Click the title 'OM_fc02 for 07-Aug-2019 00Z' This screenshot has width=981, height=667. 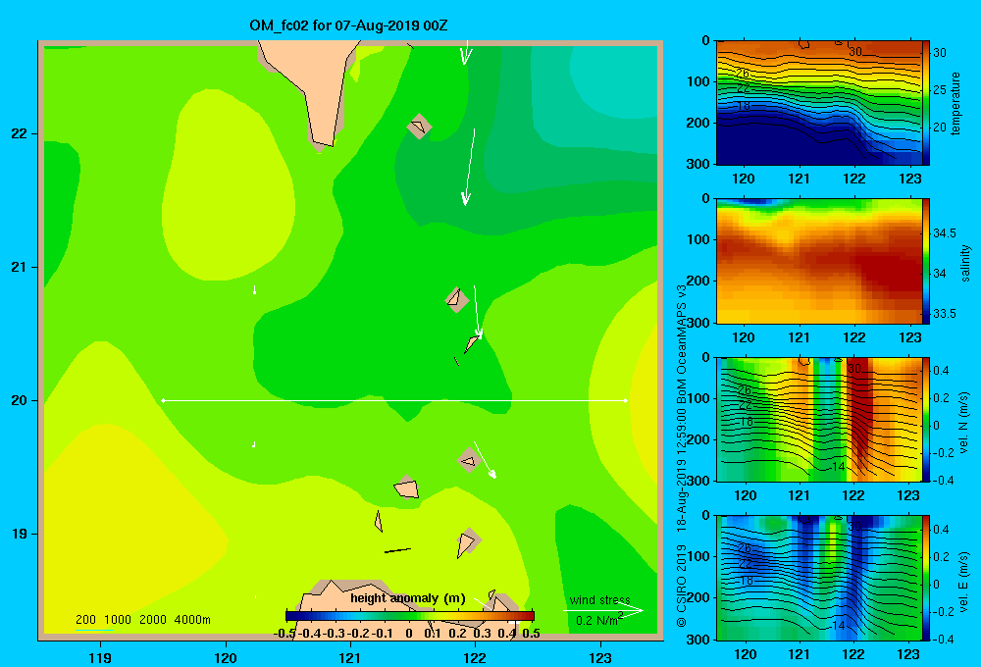pos(348,26)
